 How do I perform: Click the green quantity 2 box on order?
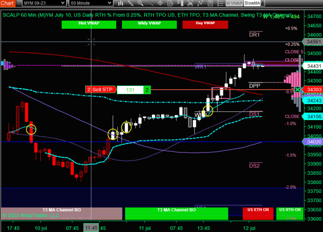tap(147, 90)
